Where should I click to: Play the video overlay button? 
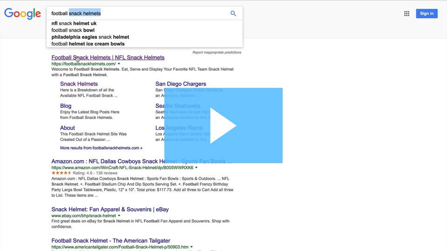(x=223, y=125)
